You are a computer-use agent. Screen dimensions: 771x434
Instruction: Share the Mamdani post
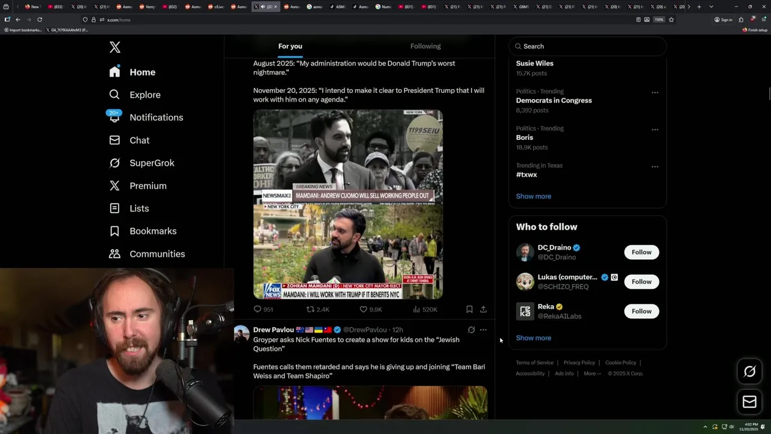(483, 309)
